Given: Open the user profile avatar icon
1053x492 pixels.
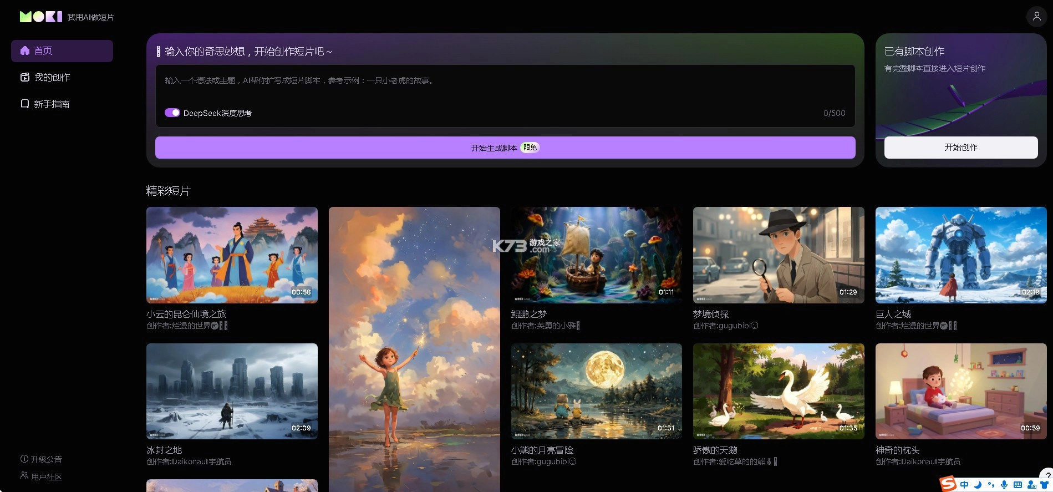Looking at the screenshot, I should tap(1036, 17).
